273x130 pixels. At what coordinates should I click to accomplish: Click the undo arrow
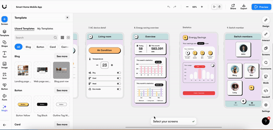tap(169, 7)
